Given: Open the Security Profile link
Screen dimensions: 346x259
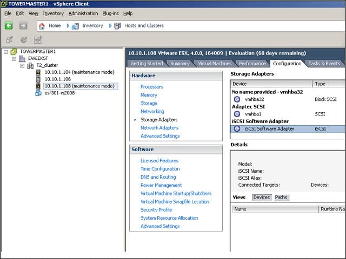Looking at the screenshot, I should pyautogui.click(x=156, y=210).
